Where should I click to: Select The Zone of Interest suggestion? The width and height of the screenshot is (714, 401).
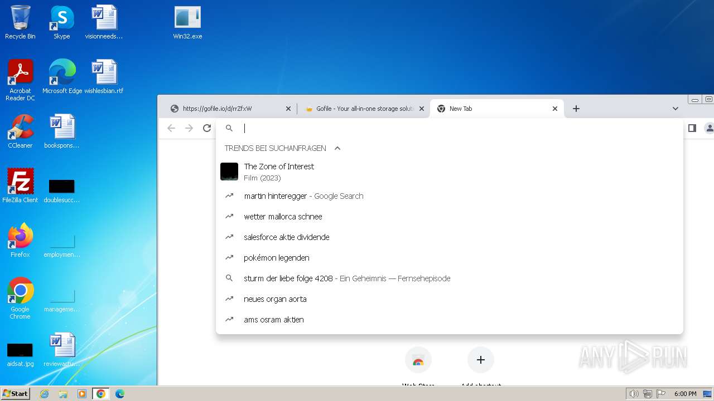tap(449, 172)
